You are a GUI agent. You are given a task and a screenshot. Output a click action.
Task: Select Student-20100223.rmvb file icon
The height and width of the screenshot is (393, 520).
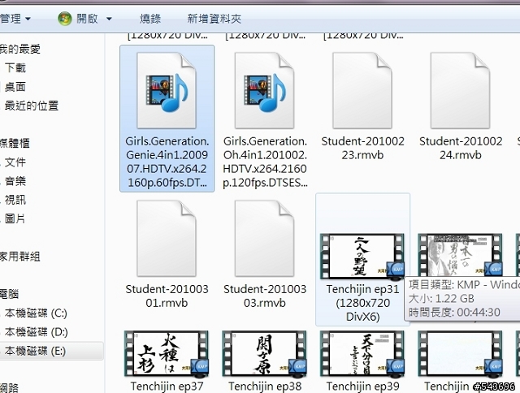pos(362,90)
